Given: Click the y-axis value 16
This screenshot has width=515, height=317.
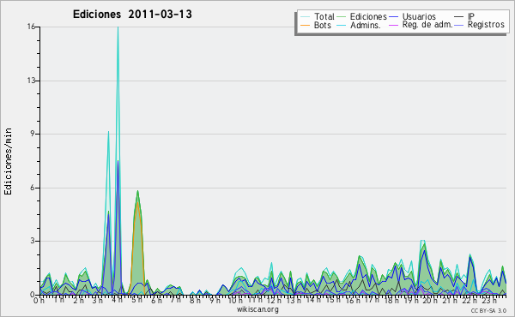Looking at the screenshot, I should pos(31,27).
